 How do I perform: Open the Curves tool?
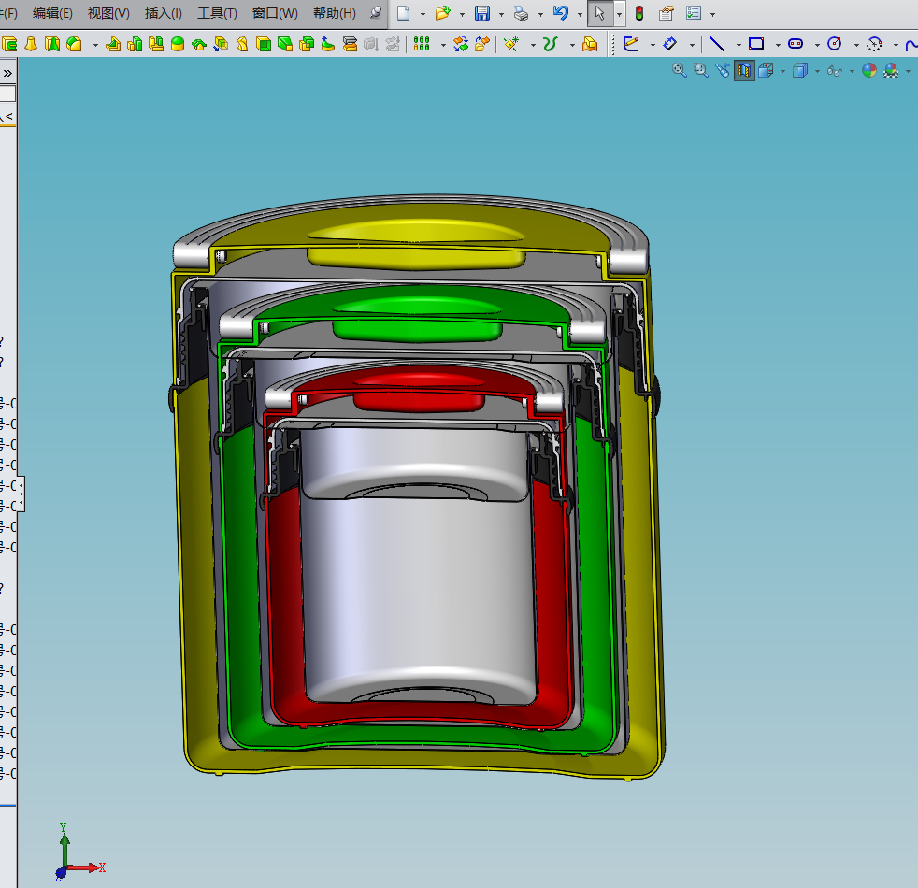click(550, 44)
